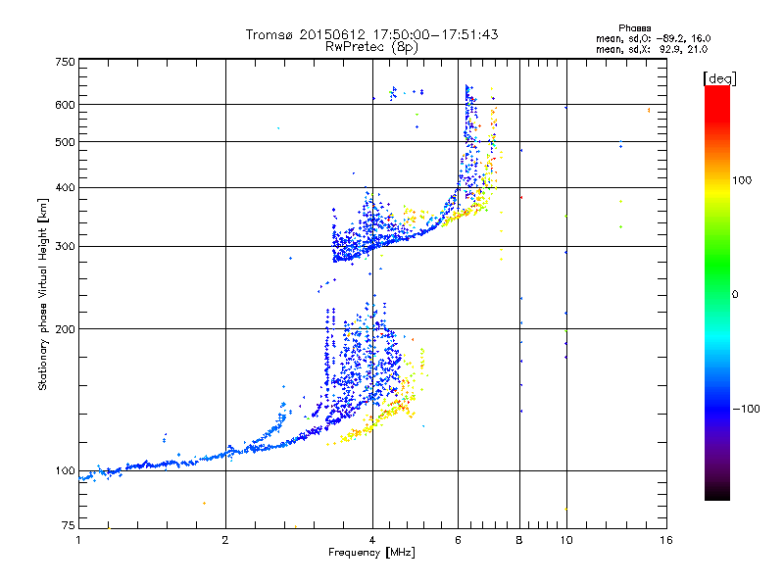The width and height of the screenshot is (784, 588).
Task: Click the 'Frequency [MHz]' x-axis title
Action: point(371,553)
